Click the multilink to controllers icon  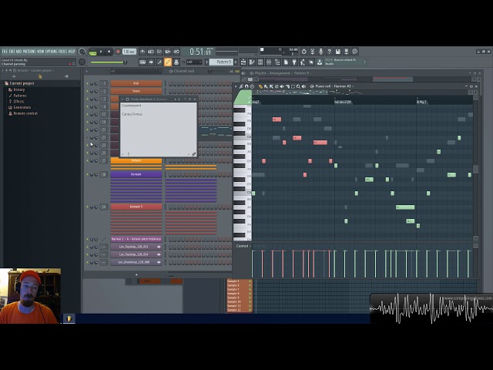(176, 62)
